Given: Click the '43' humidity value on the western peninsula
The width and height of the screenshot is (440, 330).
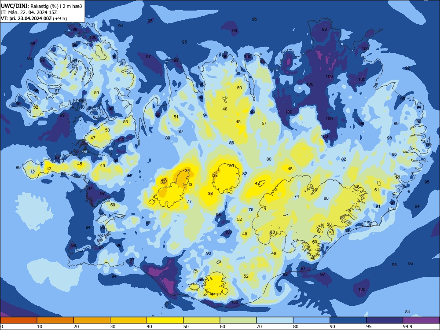Looking at the screenshot, I should tap(49, 169).
